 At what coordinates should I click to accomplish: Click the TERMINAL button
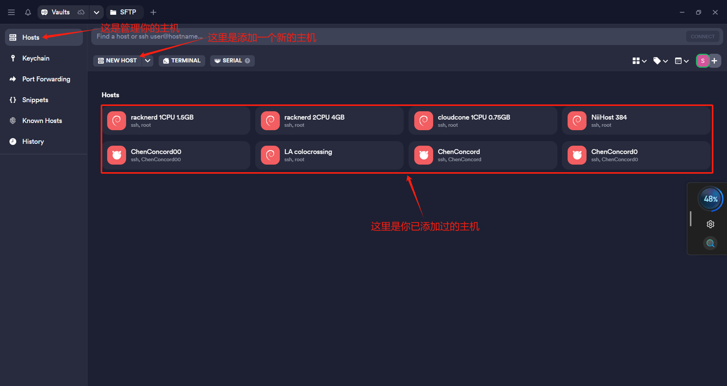pyautogui.click(x=182, y=61)
